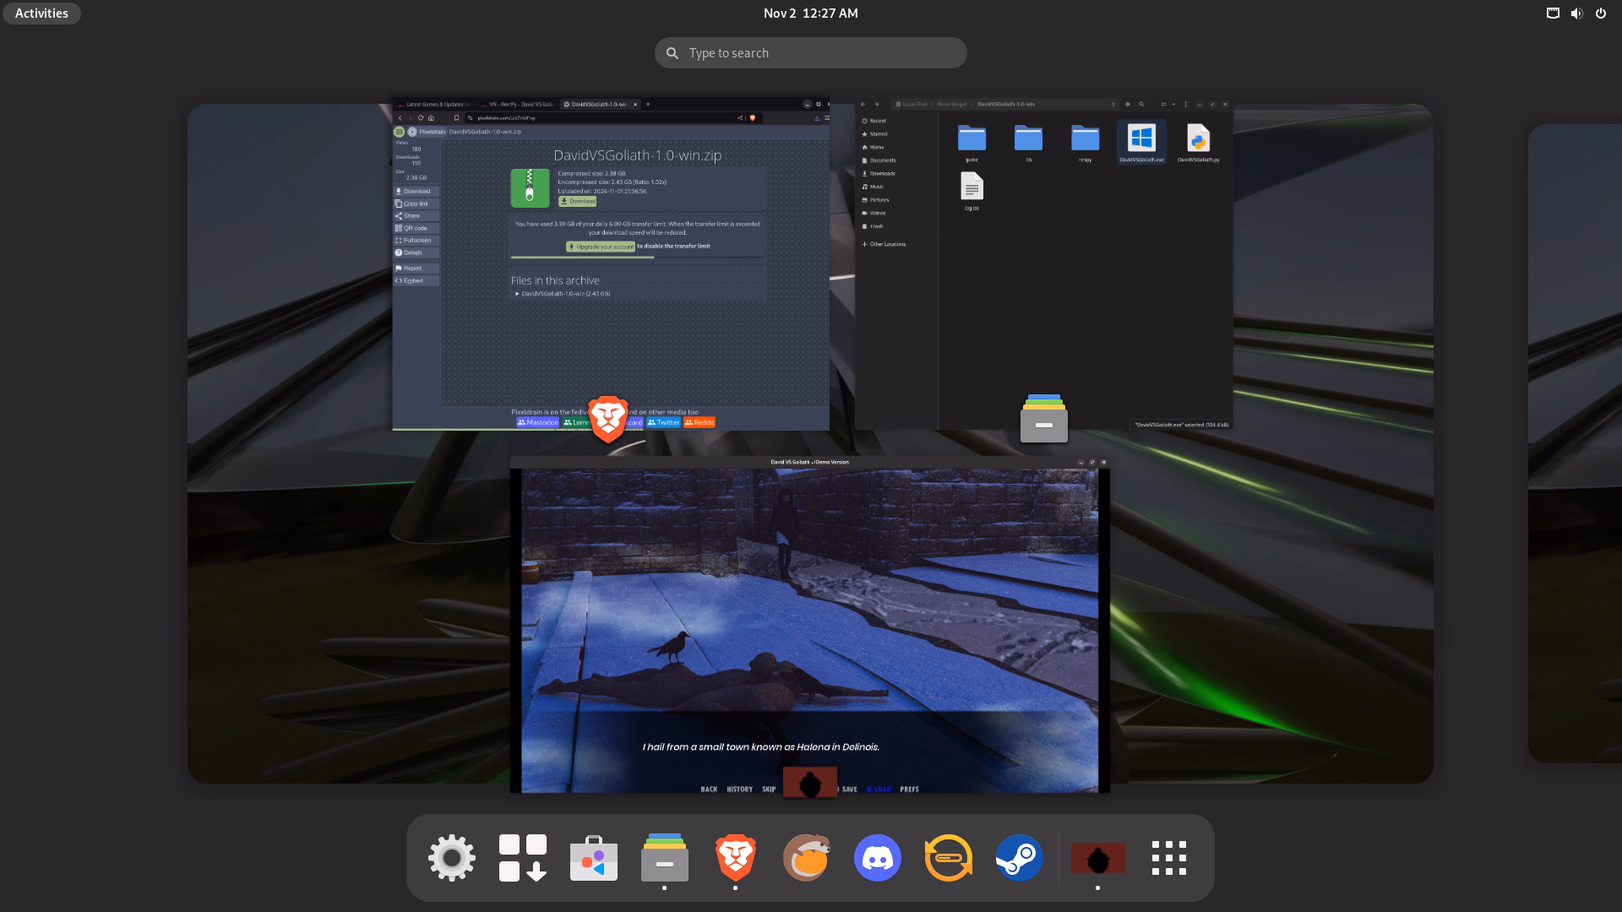Click Share in pixeldrain sidebar
The image size is (1622, 912).
click(416, 216)
